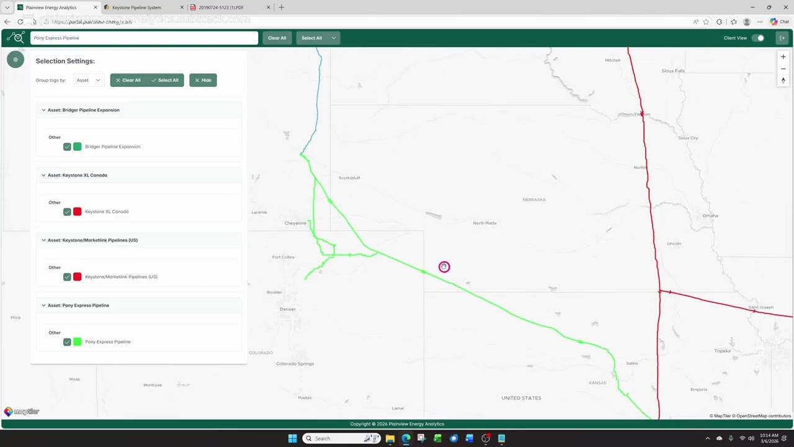Collapse the Asset: Bridger Pipeline Expansion section

click(43, 110)
